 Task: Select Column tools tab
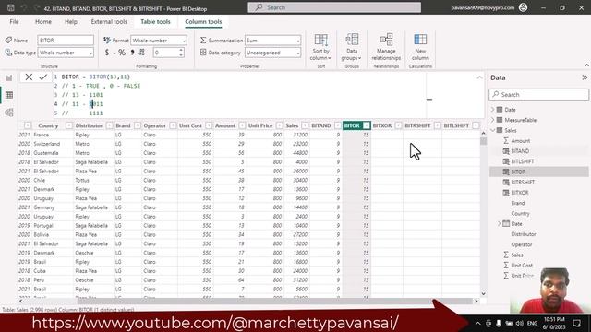tap(203, 22)
